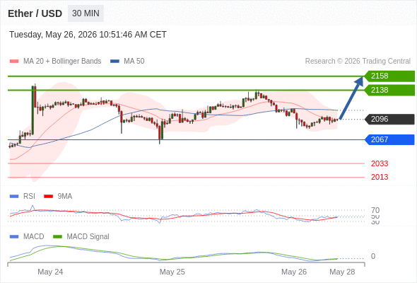Image resolution: width=417 pixels, height=283 pixels.
Task: Click the Ether / USD title
Action: [x=35, y=13]
